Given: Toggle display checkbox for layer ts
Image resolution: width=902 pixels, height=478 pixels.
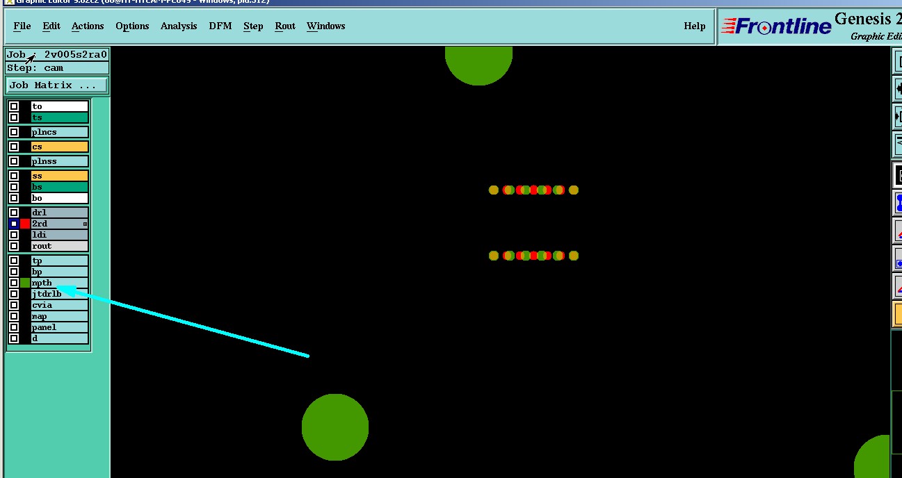Looking at the screenshot, I should (14, 117).
